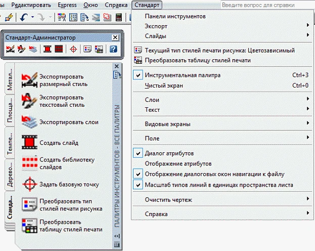
Task: Expand the Экспорт submenu
Action: (156, 25)
